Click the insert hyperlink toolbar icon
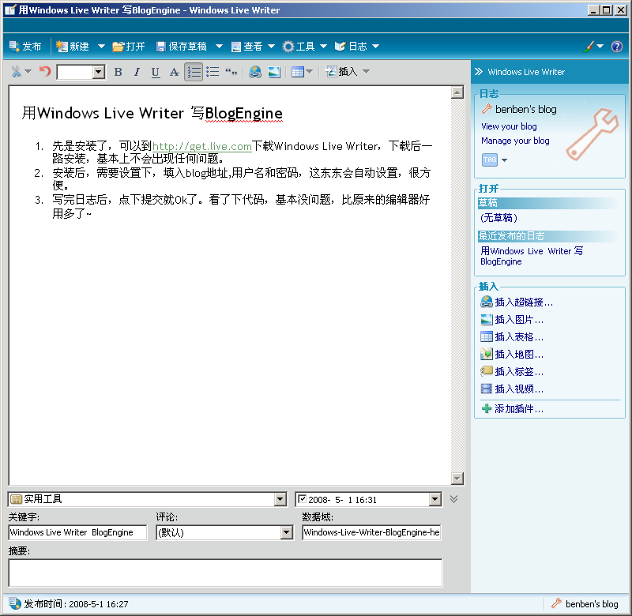This screenshot has width=632, height=616. (254, 72)
